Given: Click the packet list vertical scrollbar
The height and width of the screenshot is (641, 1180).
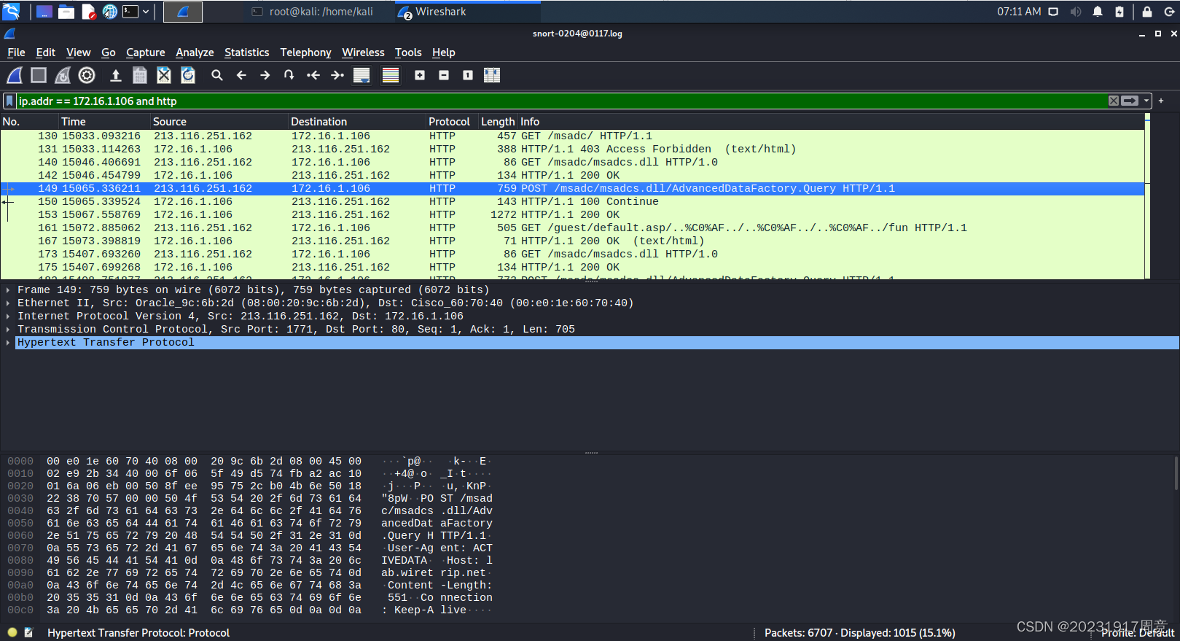Looking at the screenshot, I should tap(1147, 195).
